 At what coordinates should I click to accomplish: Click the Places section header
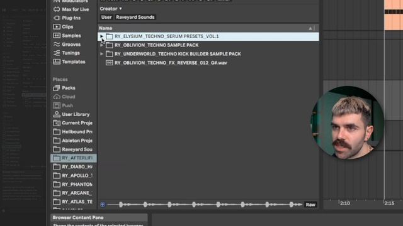click(x=60, y=80)
